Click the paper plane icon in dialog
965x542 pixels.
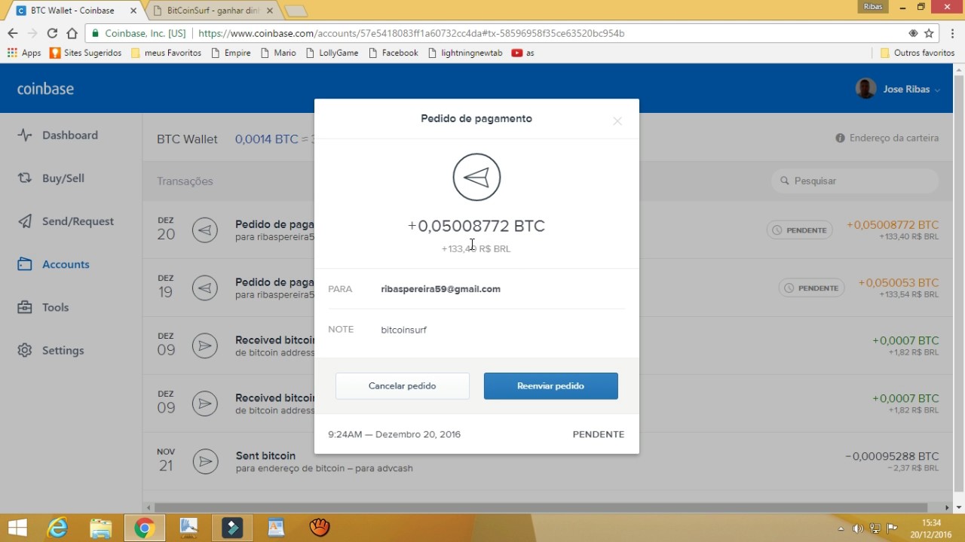[476, 177]
